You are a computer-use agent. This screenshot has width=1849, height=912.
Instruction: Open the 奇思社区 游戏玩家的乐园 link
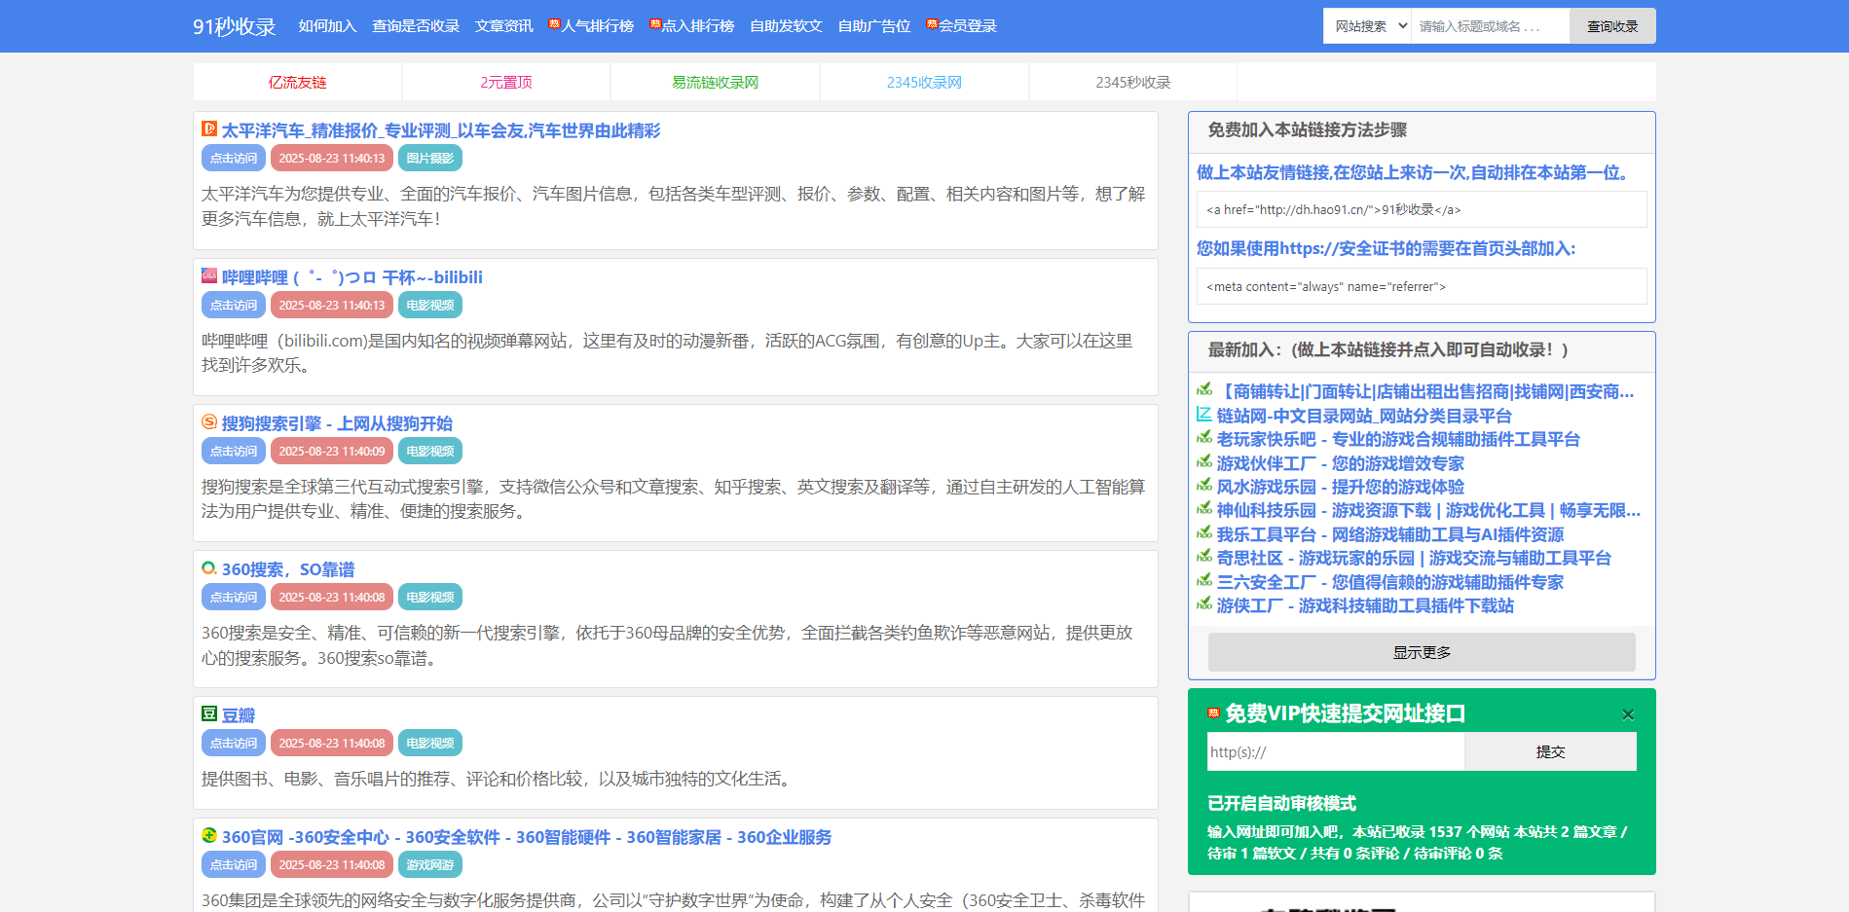click(x=1414, y=558)
